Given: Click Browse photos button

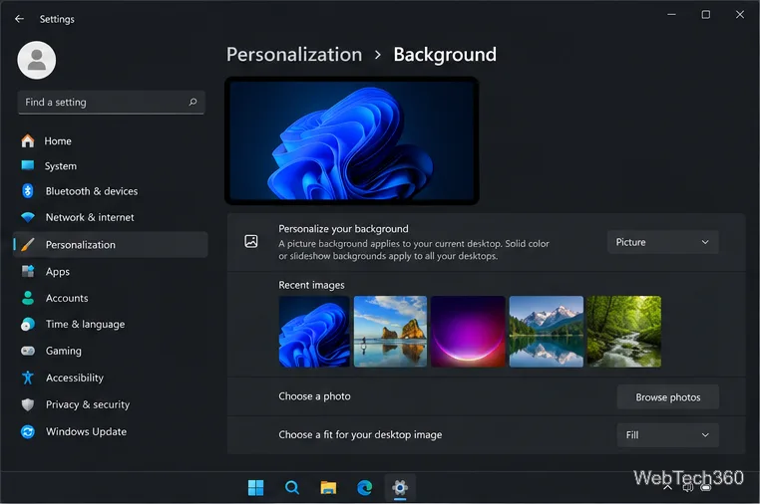Looking at the screenshot, I should pyautogui.click(x=667, y=397).
